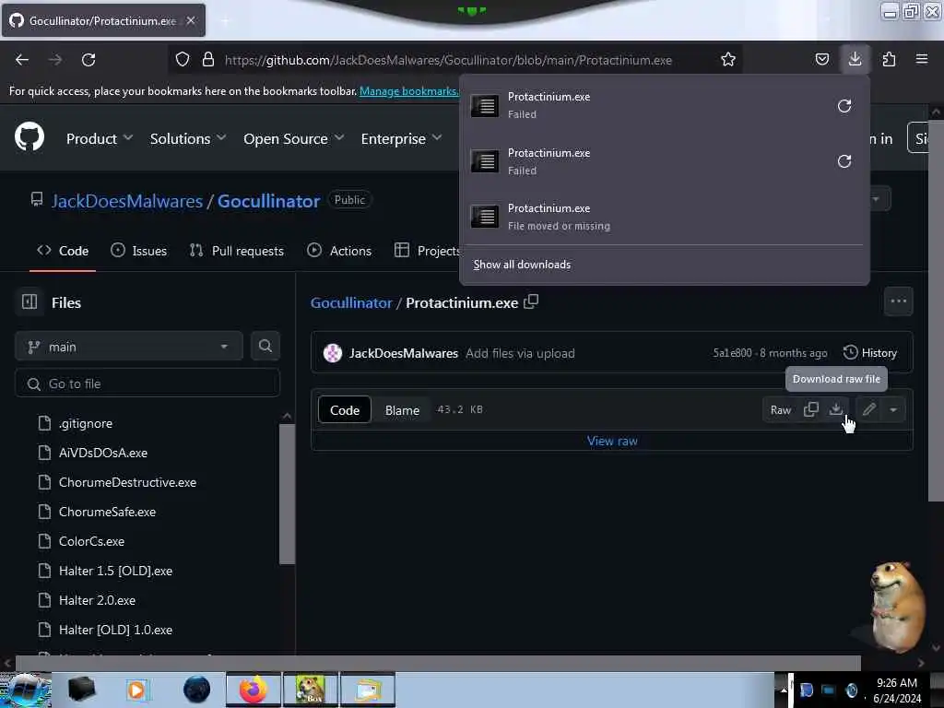Open ColorCs.exe in the file tree
944x708 pixels.
[91, 541]
